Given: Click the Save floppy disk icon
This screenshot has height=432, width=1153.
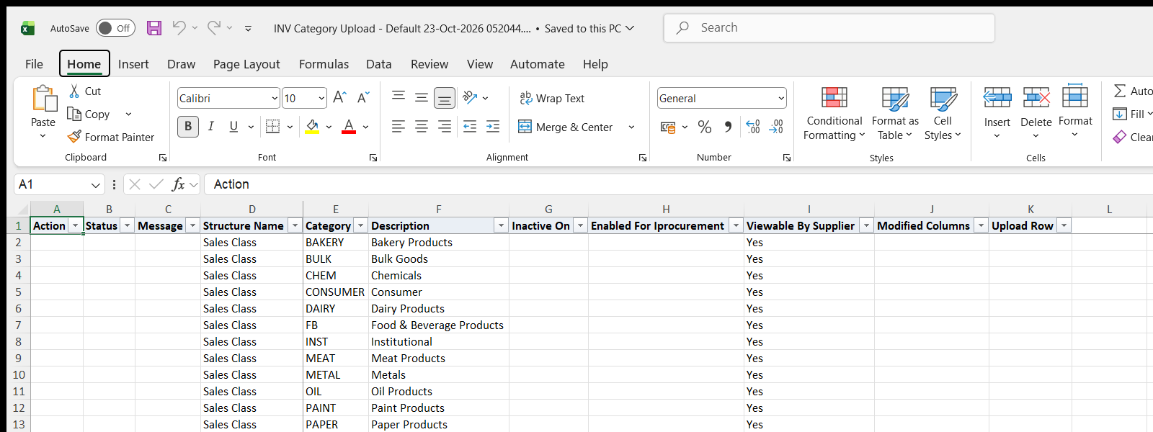Looking at the screenshot, I should point(154,28).
